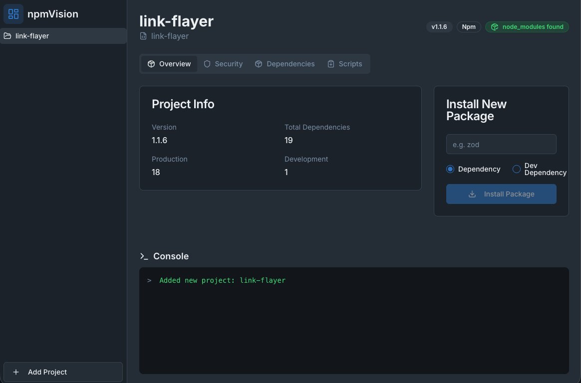Click the folder icon beside link-flayer in sidebar
The height and width of the screenshot is (383, 581).
pos(7,36)
